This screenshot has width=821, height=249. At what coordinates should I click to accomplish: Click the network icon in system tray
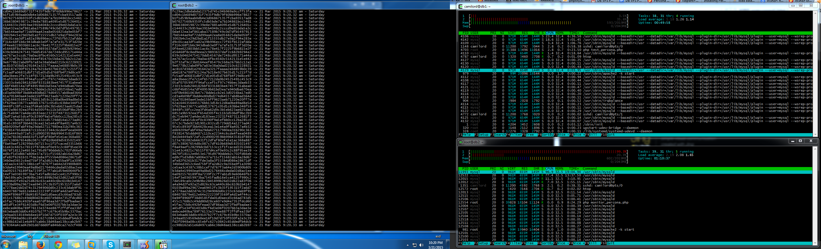click(x=414, y=245)
